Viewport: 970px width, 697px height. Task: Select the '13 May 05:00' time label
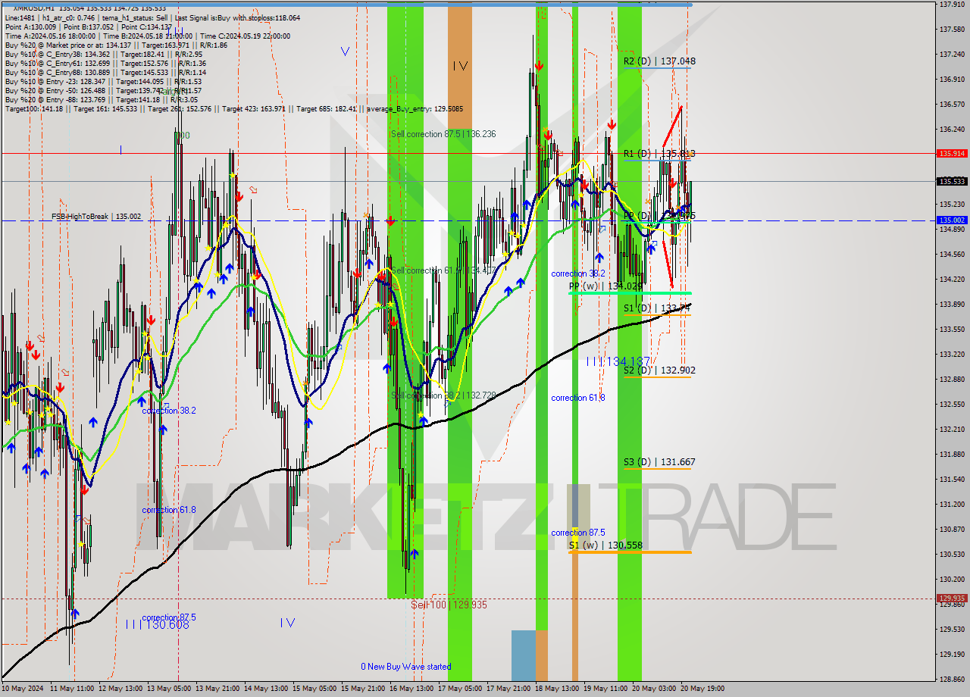[170, 689]
